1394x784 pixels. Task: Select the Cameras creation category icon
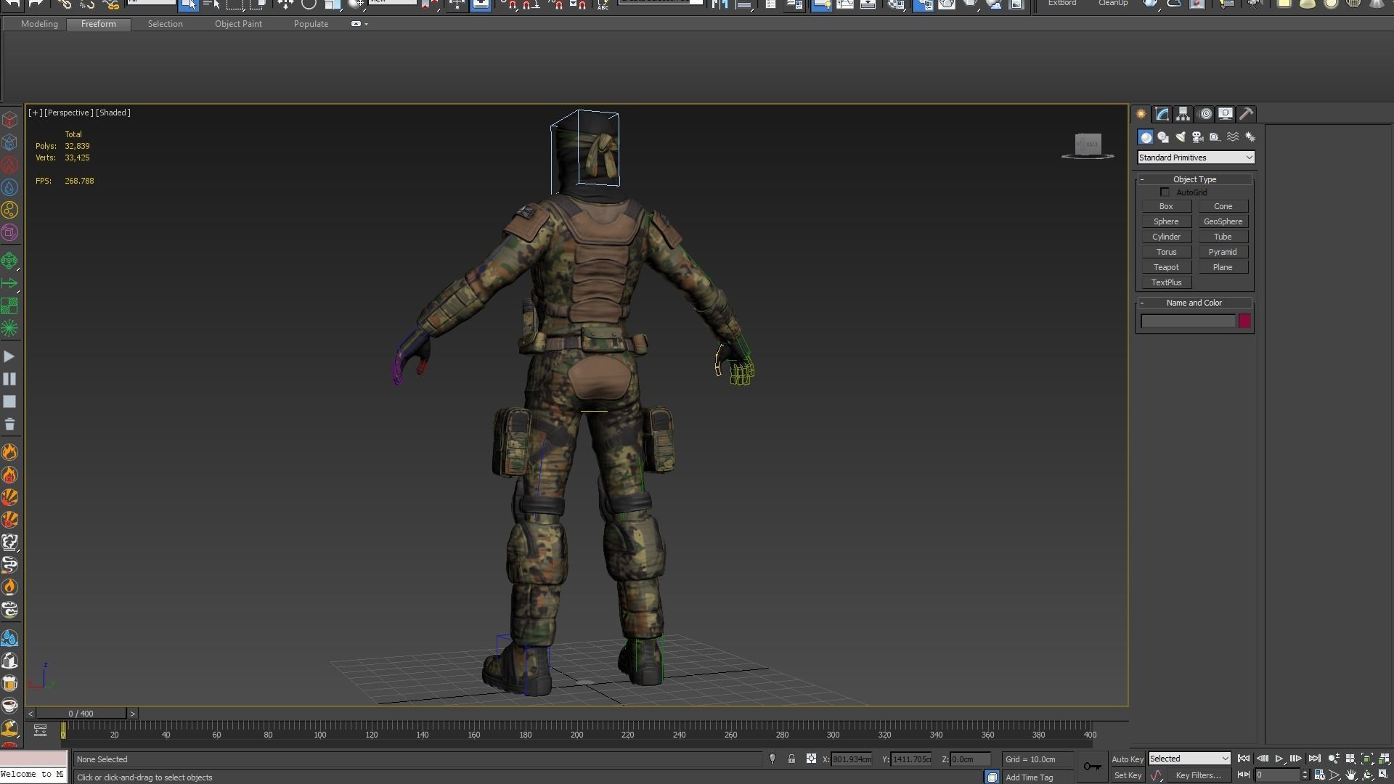(1198, 137)
